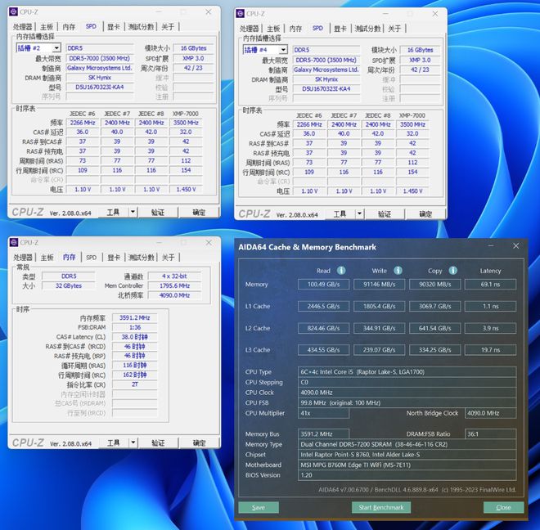The width and height of the screenshot is (540, 530).
Task: Open 测试分数 tab in slot #2 window
Action: pyautogui.click(x=141, y=27)
